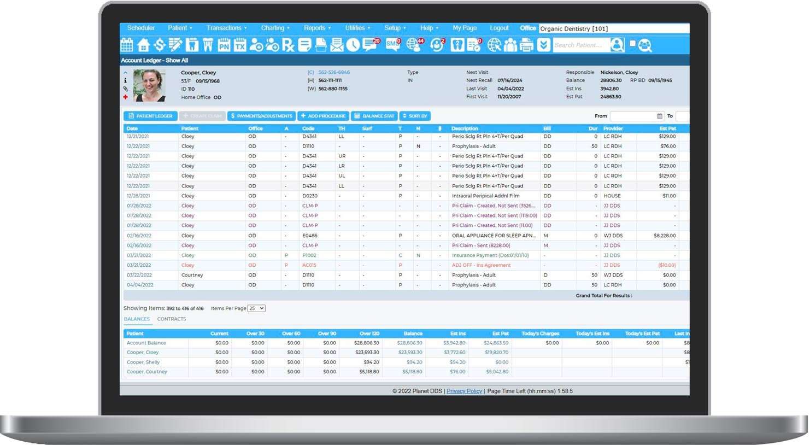The image size is (810, 445).
Task: Click the patient info 'i' icon
Action: (125, 80)
